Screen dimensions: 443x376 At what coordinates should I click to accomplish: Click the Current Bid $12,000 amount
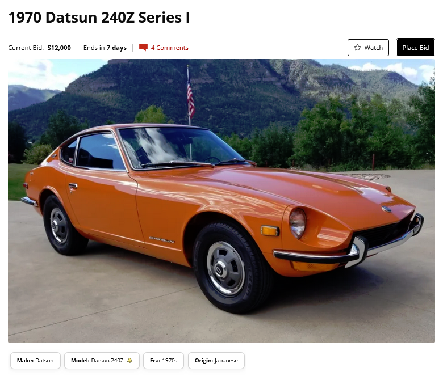[x=59, y=48]
